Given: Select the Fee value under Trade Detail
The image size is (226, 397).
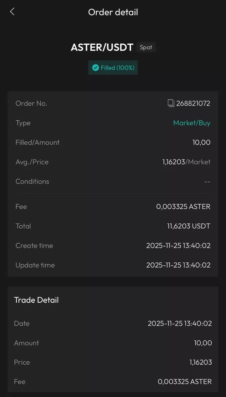Looking at the screenshot, I should tap(185, 382).
